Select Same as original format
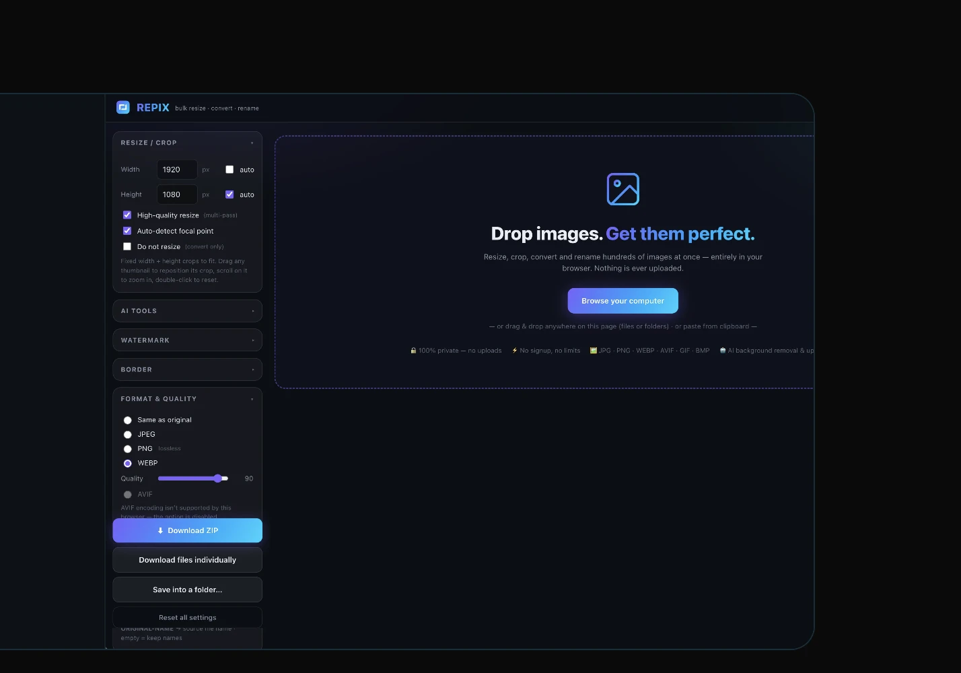Image resolution: width=961 pixels, height=673 pixels. 128,420
